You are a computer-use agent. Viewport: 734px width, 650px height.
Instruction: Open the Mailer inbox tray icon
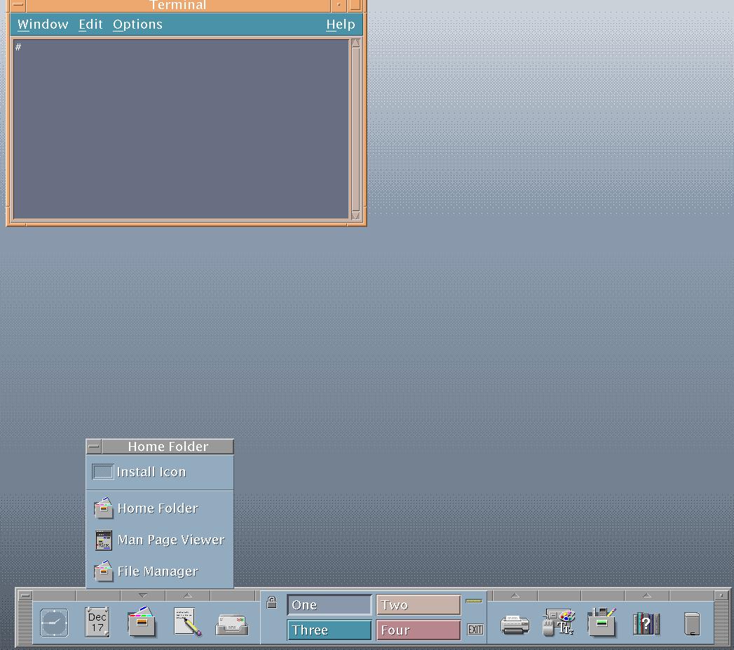(231, 623)
